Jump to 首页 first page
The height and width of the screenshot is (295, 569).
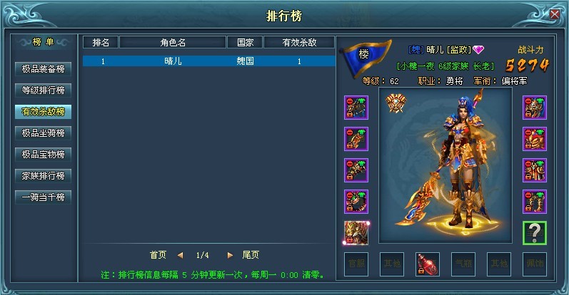158,255
